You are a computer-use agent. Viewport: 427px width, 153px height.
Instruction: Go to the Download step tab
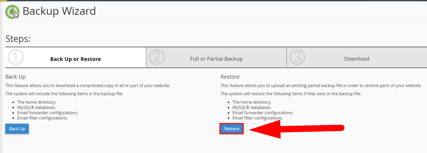click(x=357, y=58)
